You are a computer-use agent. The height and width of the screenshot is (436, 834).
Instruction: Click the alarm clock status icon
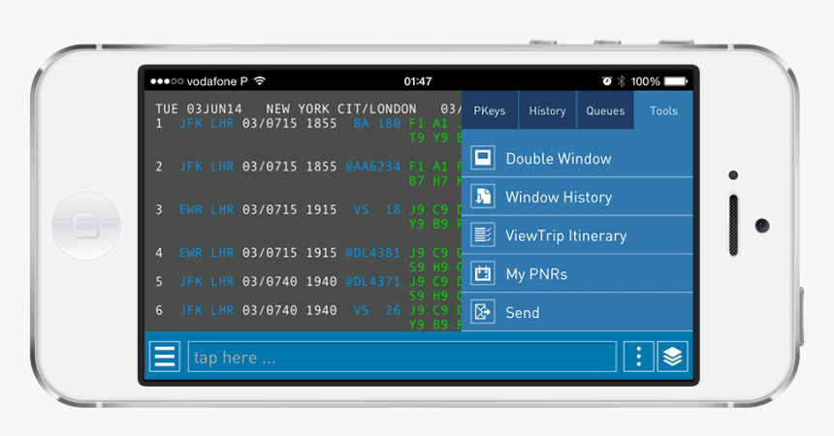click(607, 80)
